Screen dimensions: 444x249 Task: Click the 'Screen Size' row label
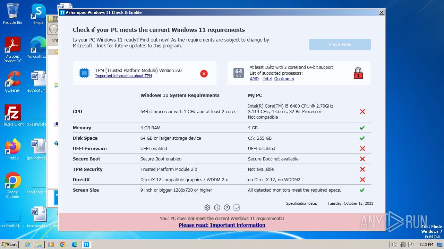click(x=86, y=190)
